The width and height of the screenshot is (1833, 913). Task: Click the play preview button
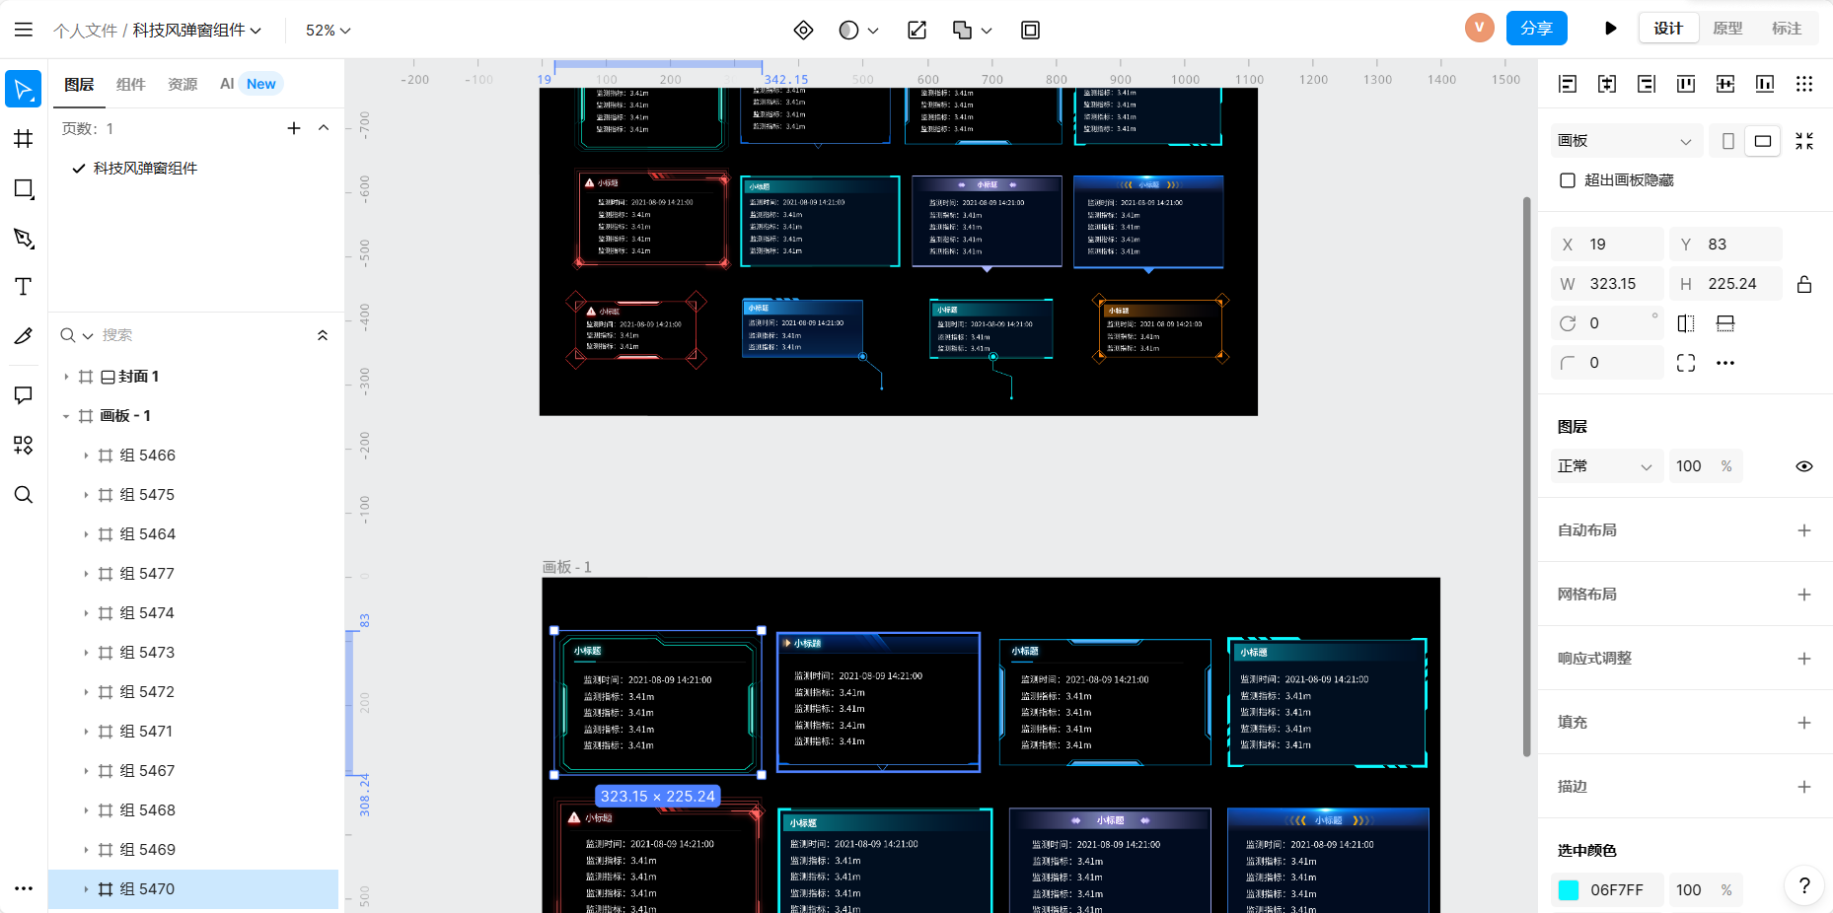click(x=1610, y=29)
